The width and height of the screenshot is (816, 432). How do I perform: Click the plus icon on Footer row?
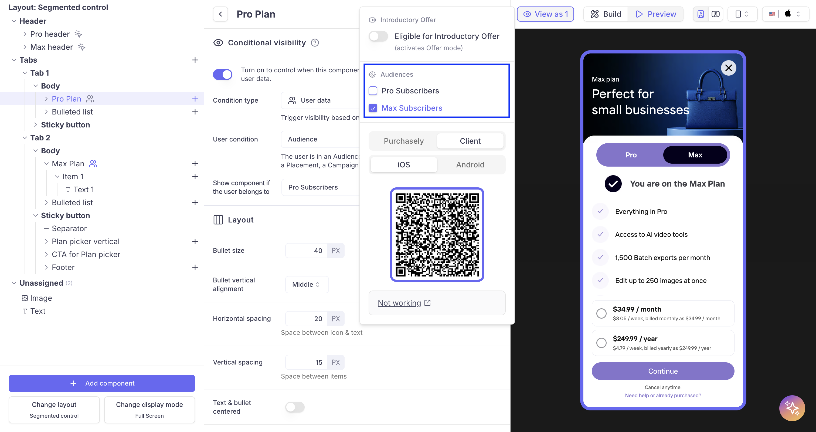point(195,267)
